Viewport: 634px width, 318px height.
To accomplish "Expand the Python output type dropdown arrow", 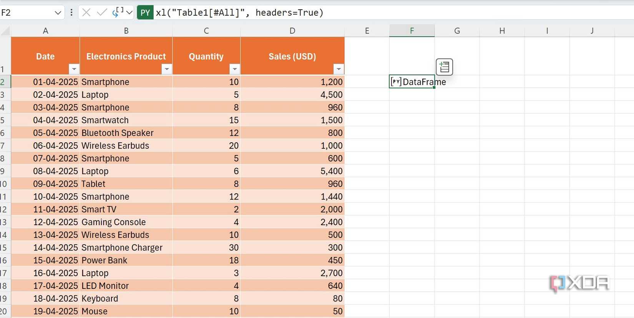I will tap(129, 13).
